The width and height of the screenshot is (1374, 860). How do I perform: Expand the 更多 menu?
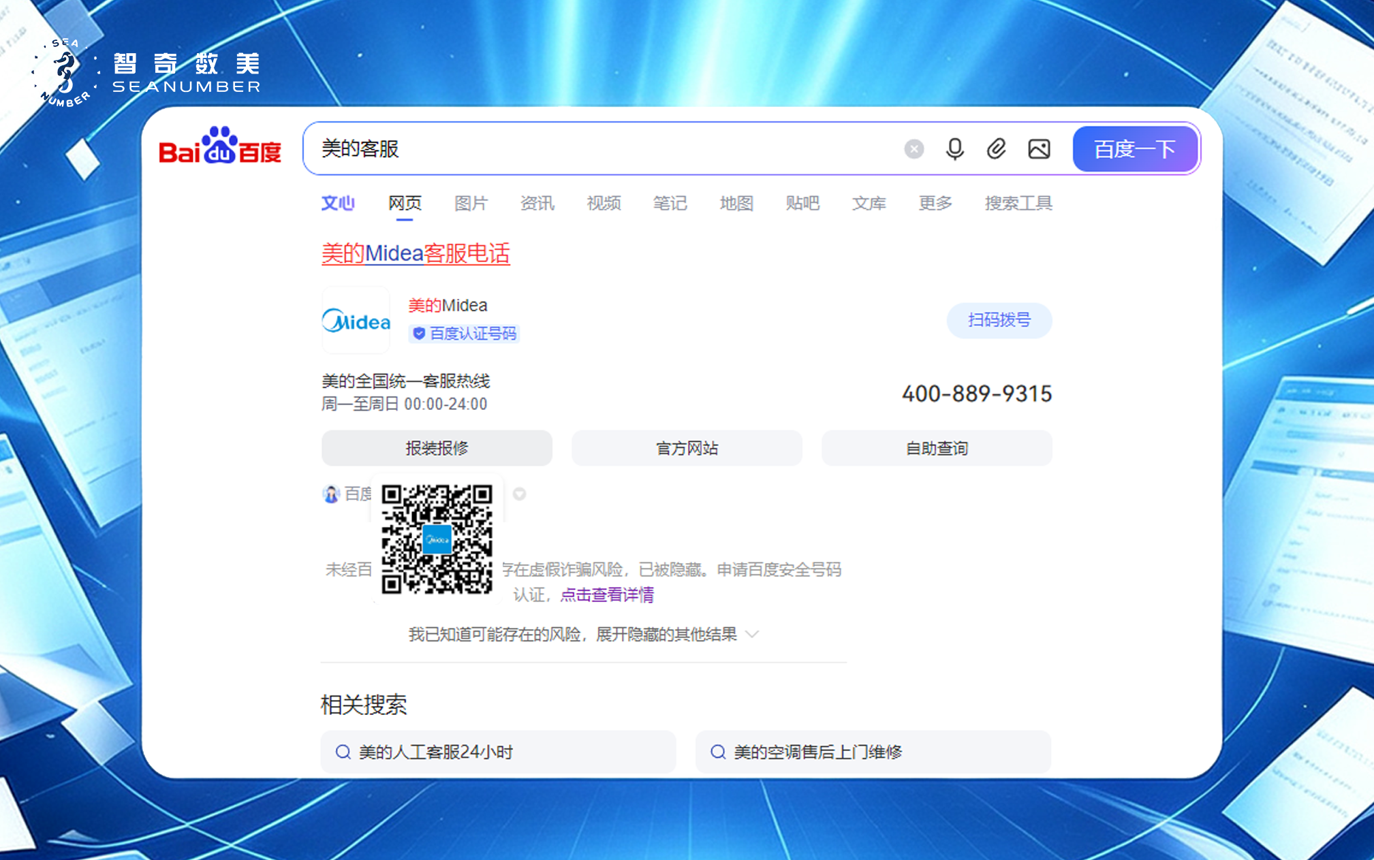pos(935,203)
